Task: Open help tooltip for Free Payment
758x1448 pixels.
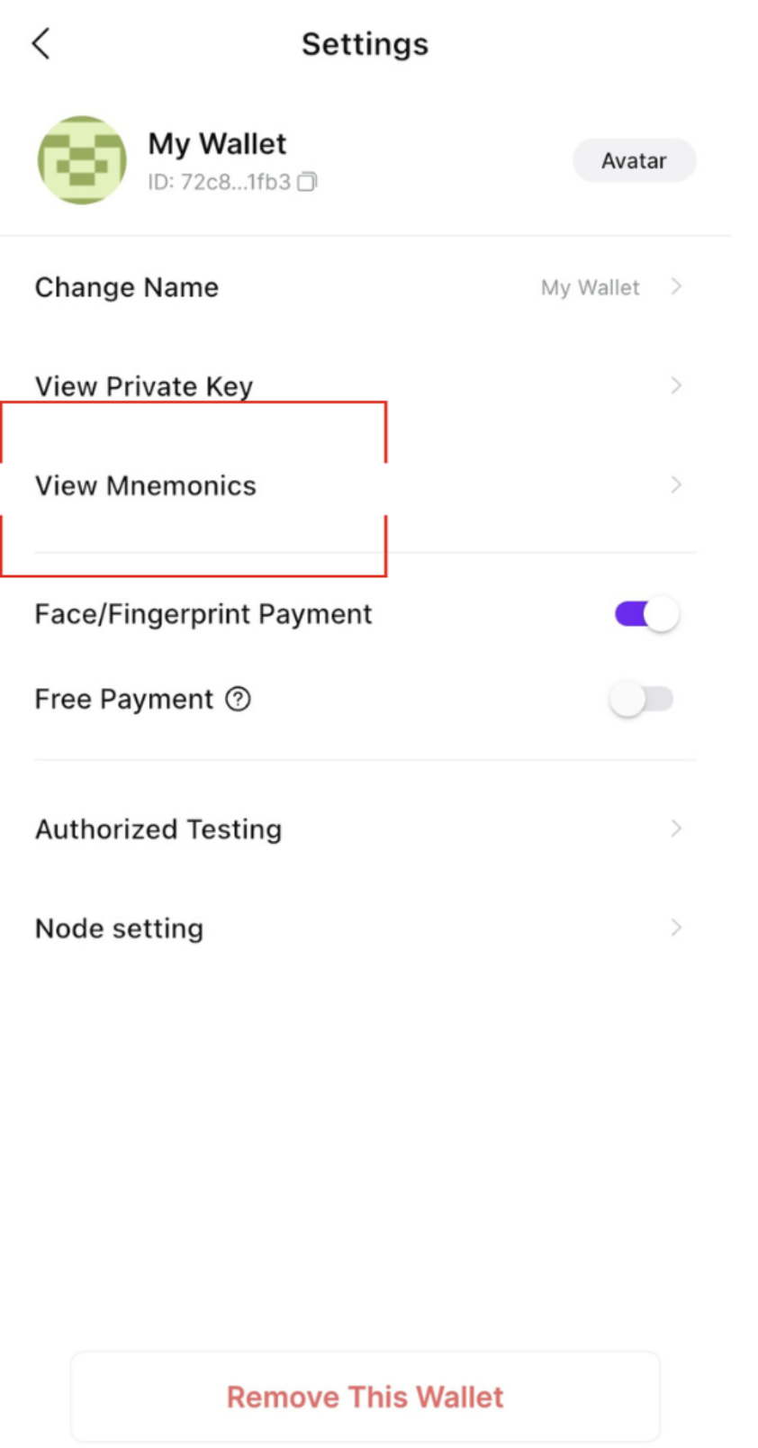Action: (238, 699)
